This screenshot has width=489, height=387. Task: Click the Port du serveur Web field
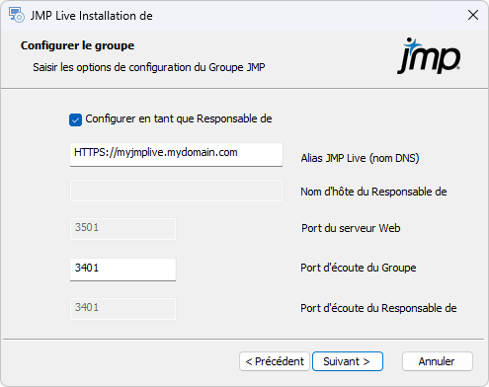coord(122,229)
